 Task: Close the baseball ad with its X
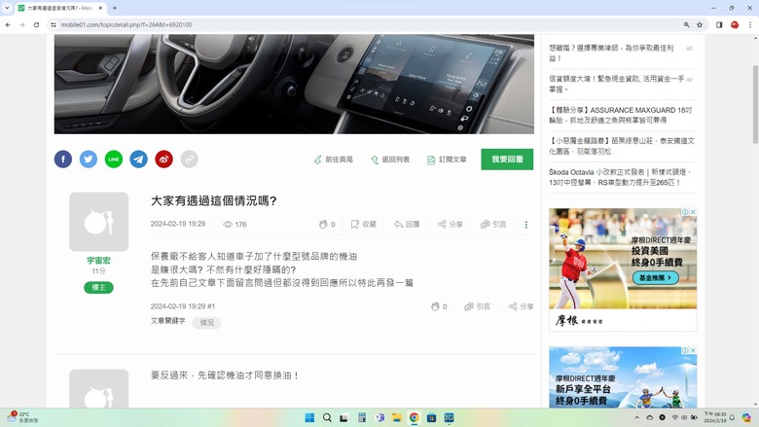[693, 212]
